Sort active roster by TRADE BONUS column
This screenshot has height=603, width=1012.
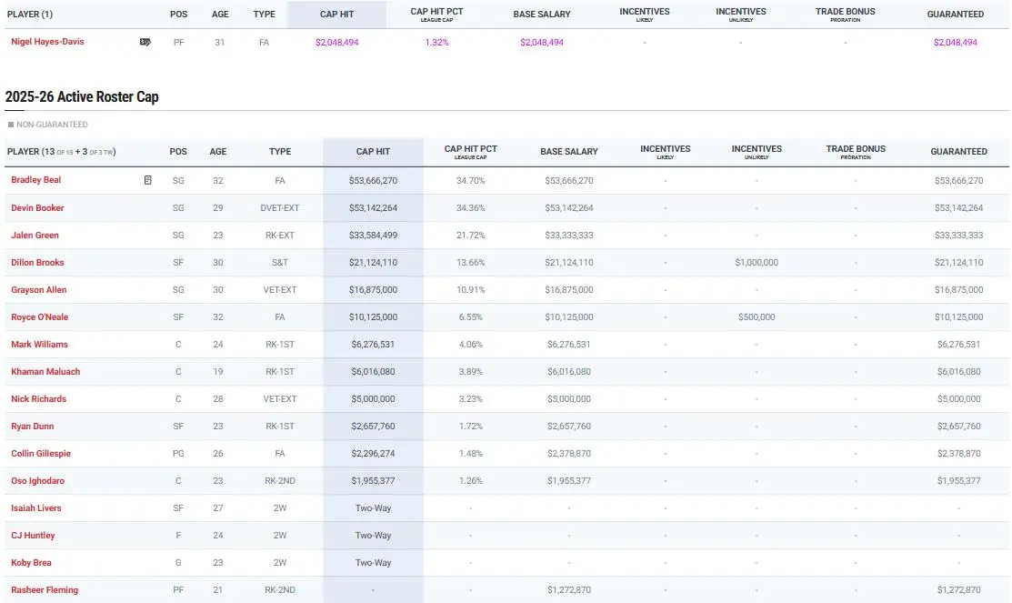tap(856, 152)
